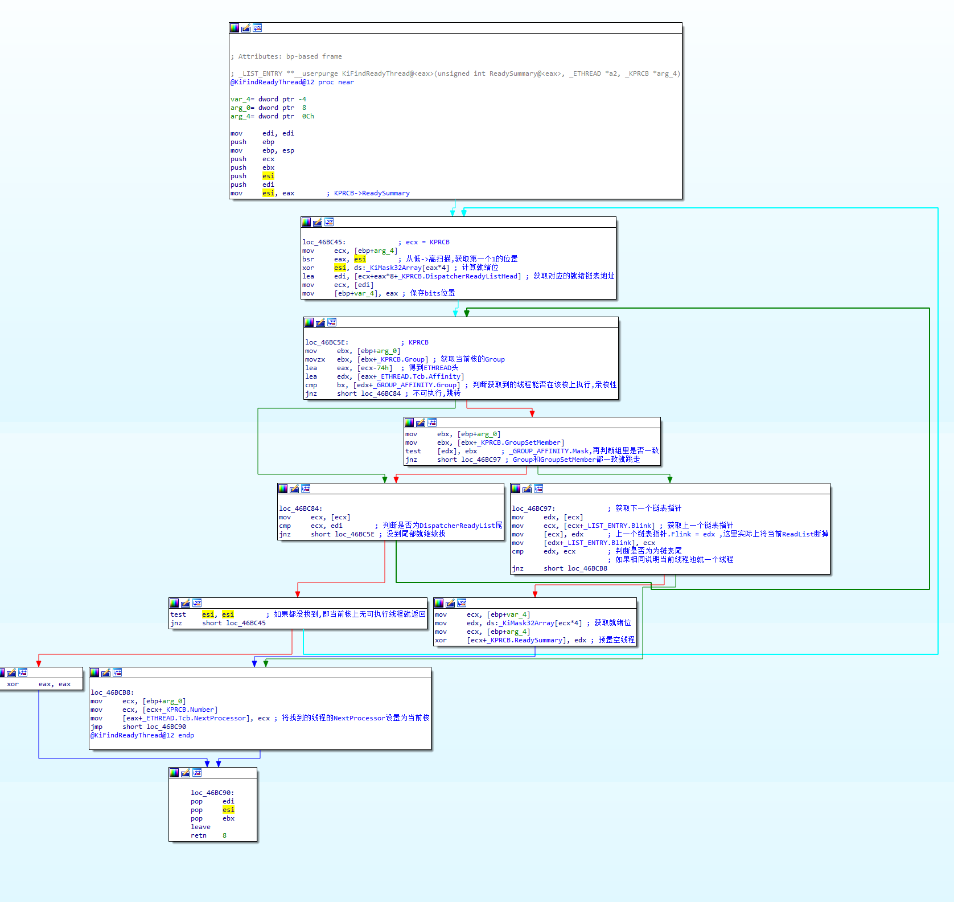
Task: Click the pencil edit icon on the KiFindReadyThread entry node
Action: (x=246, y=28)
